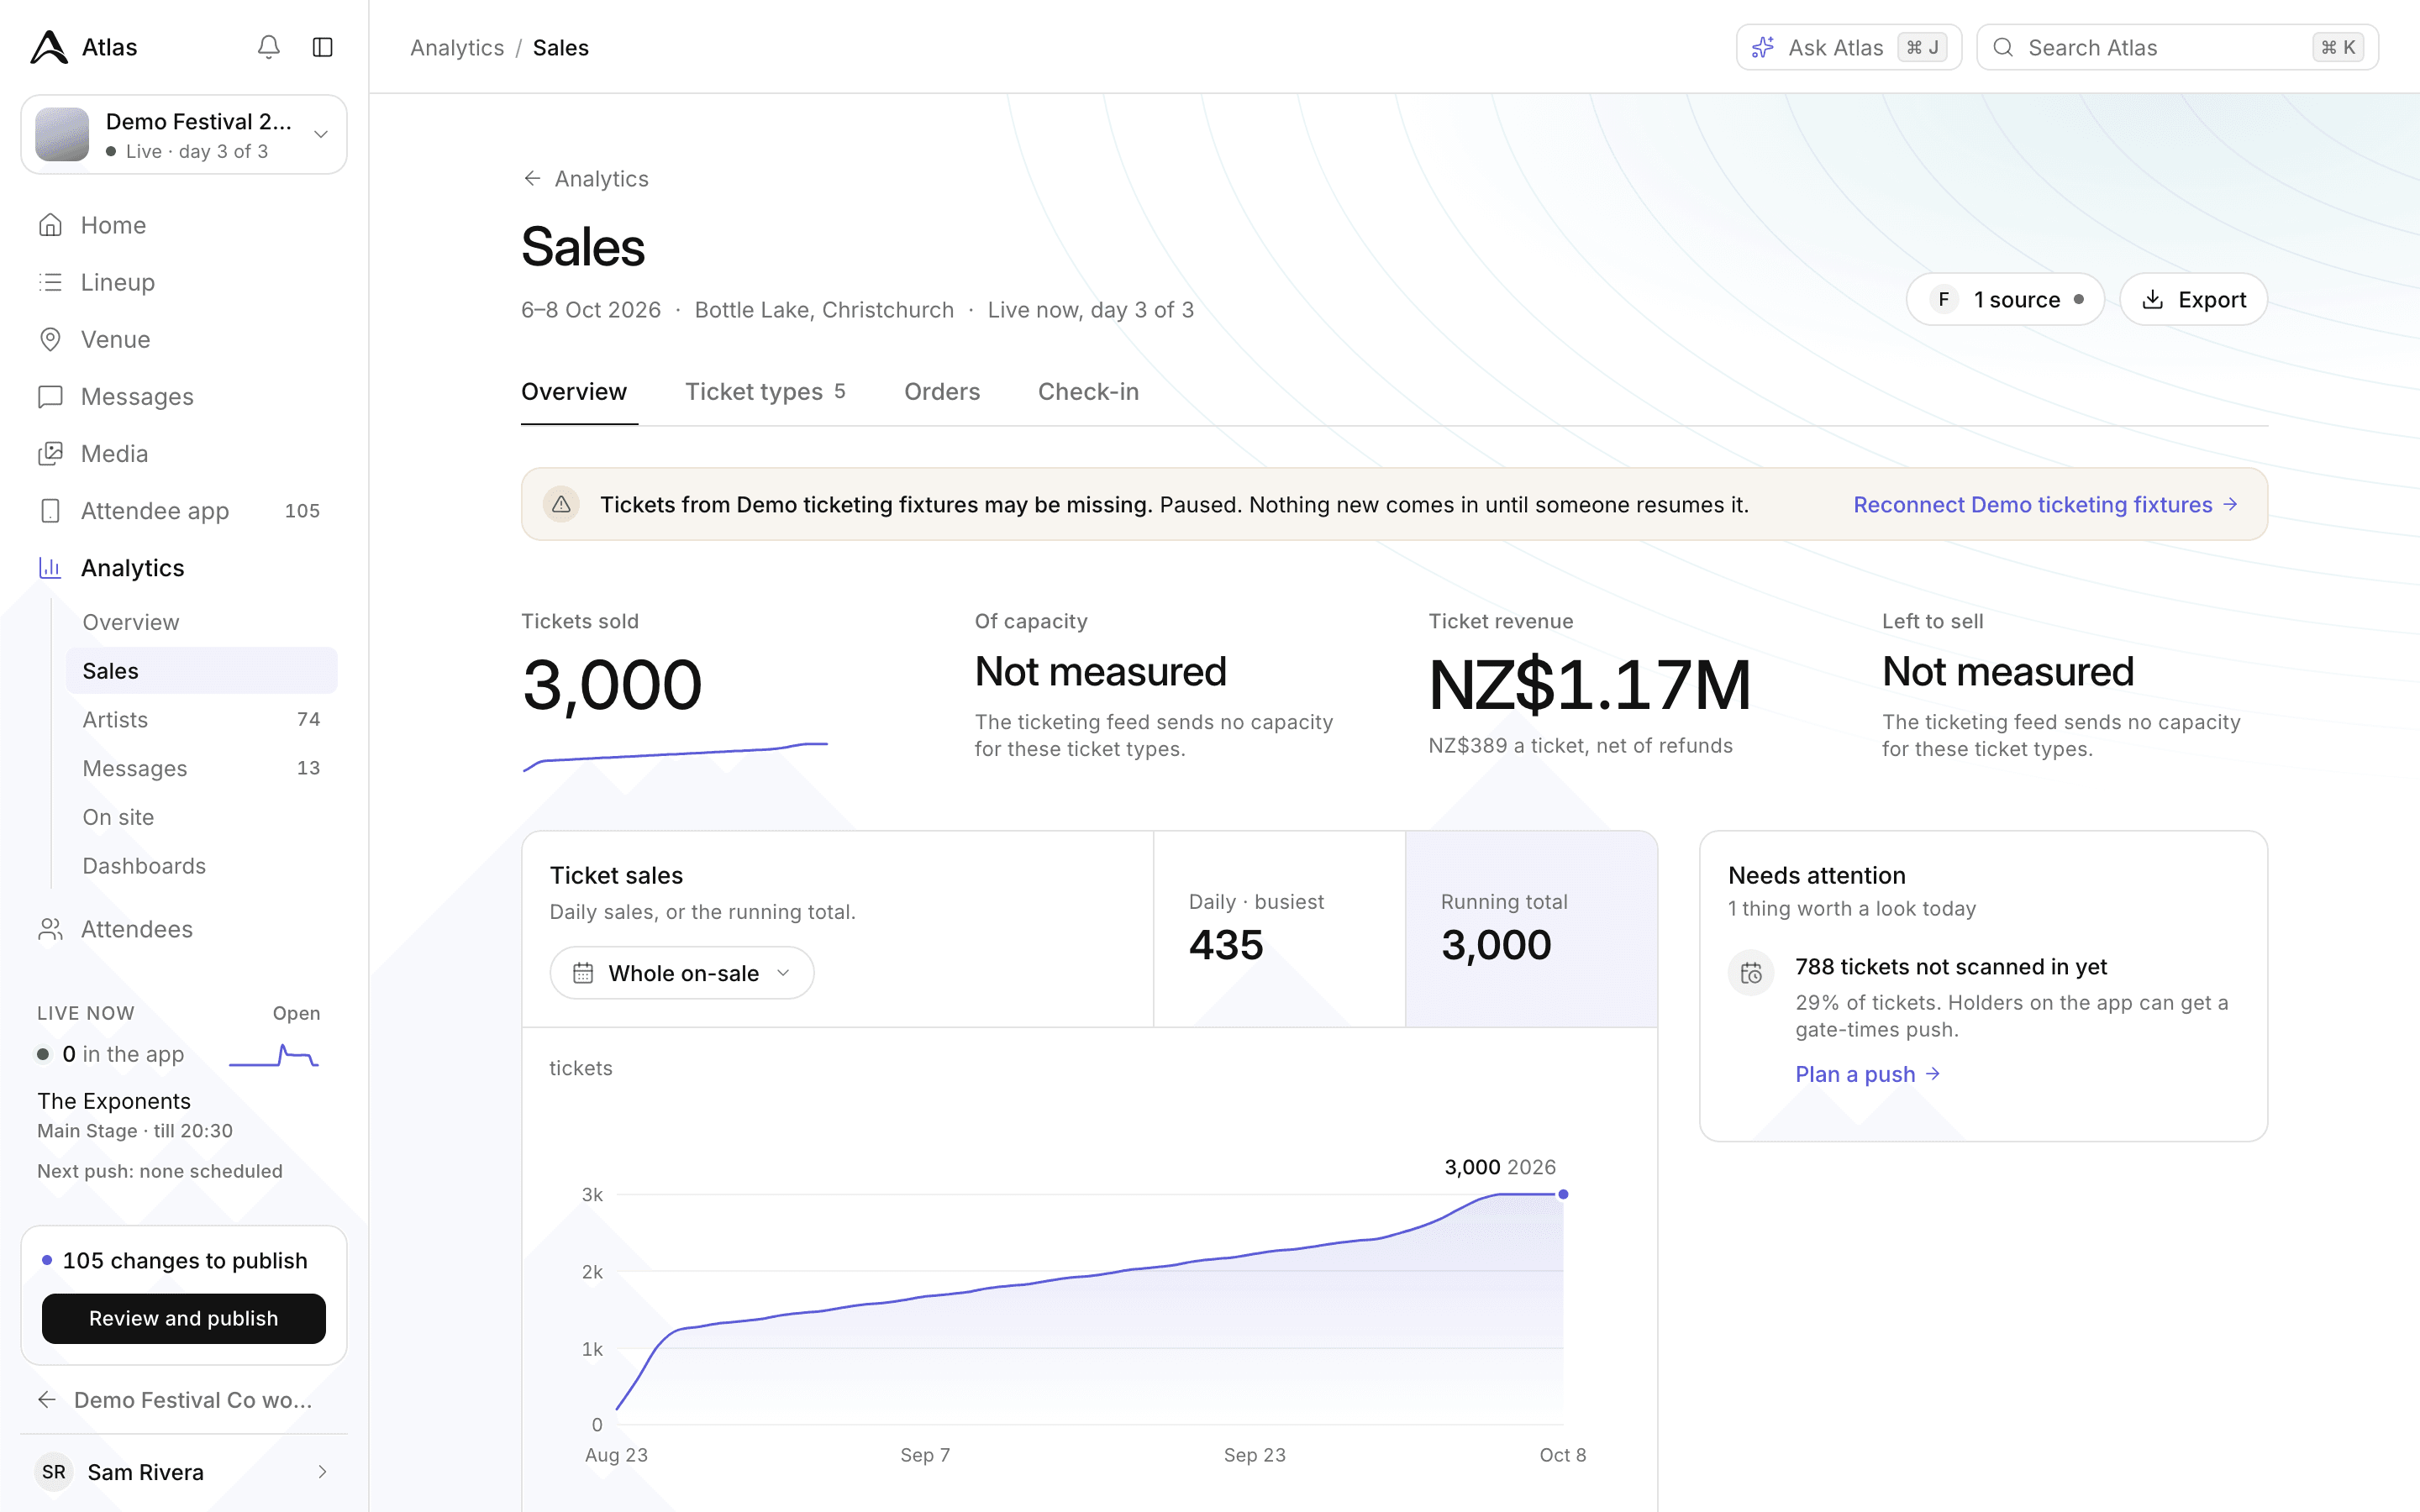Select the Overview tab
The height and width of the screenshot is (1512, 2420).
(x=574, y=391)
